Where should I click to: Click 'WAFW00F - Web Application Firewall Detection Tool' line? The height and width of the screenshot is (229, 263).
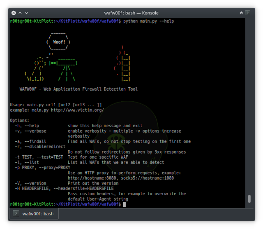tap(78, 89)
